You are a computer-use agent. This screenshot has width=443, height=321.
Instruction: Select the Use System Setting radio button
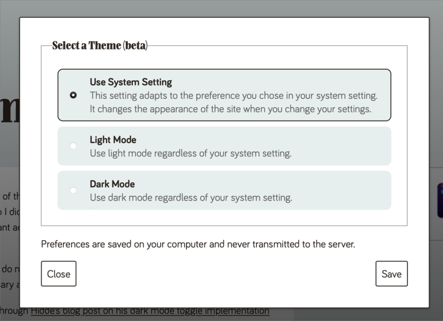pyautogui.click(x=73, y=95)
